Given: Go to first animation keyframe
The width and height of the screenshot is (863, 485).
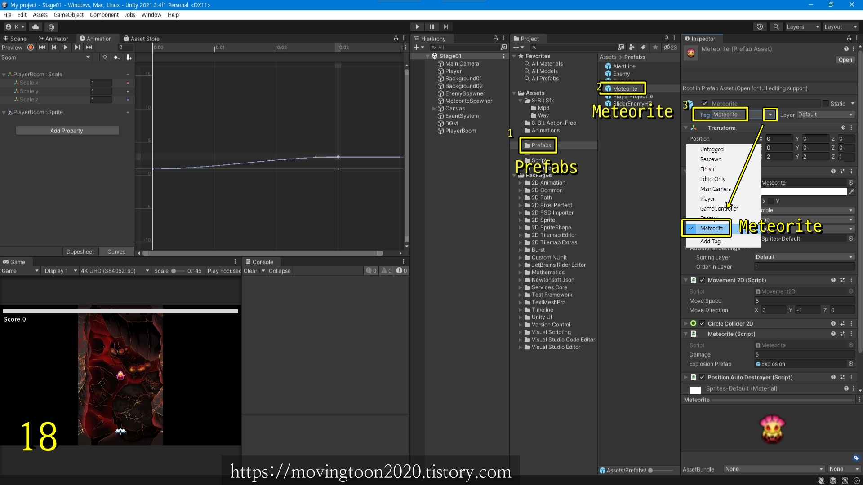Looking at the screenshot, I should tap(42, 47).
